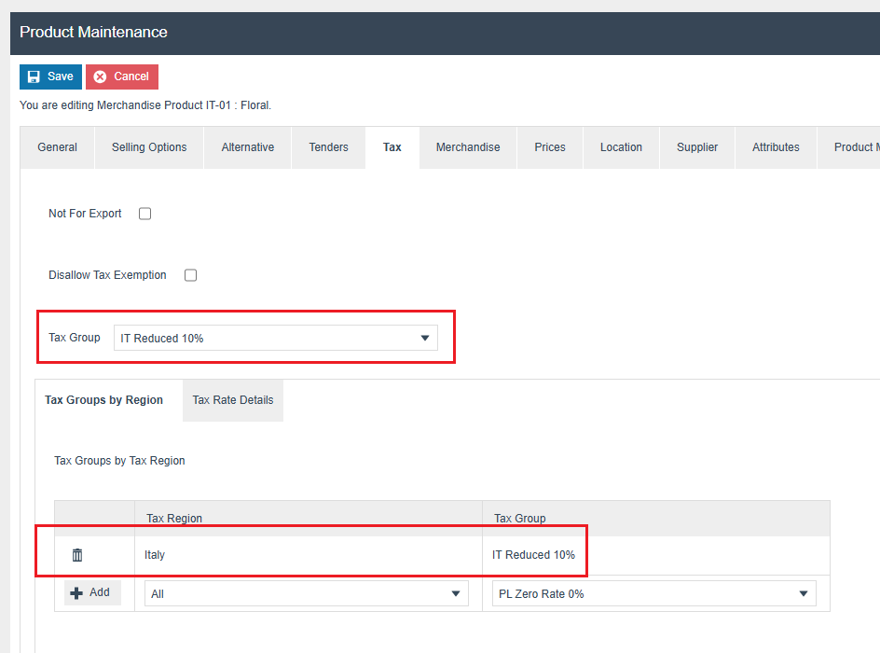880x653 pixels.
Task: Open the Tax Group dropdown
Action: (275, 338)
